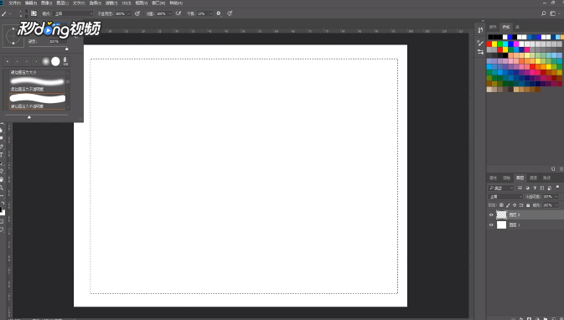Open the layer filter type dropdown
The width and height of the screenshot is (564, 320).
coord(501,188)
